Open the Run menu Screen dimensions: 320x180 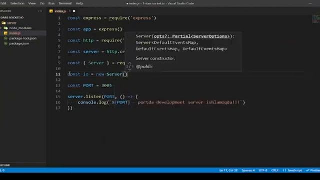(x=51, y=3)
